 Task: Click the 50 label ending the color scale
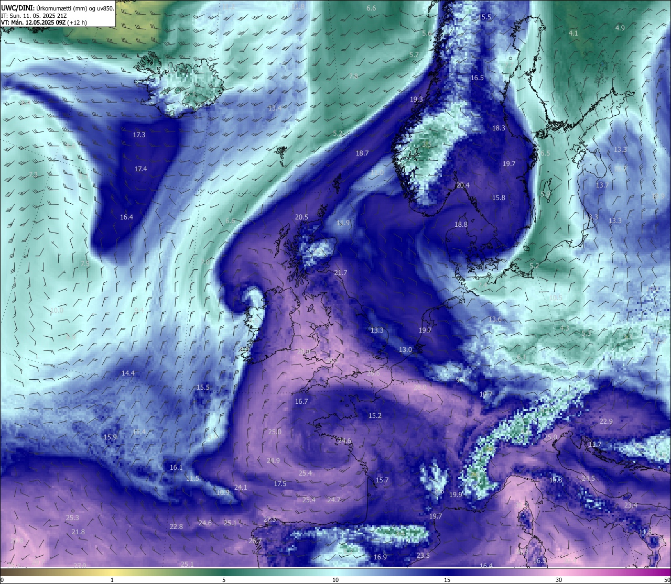click(x=667, y=580)
